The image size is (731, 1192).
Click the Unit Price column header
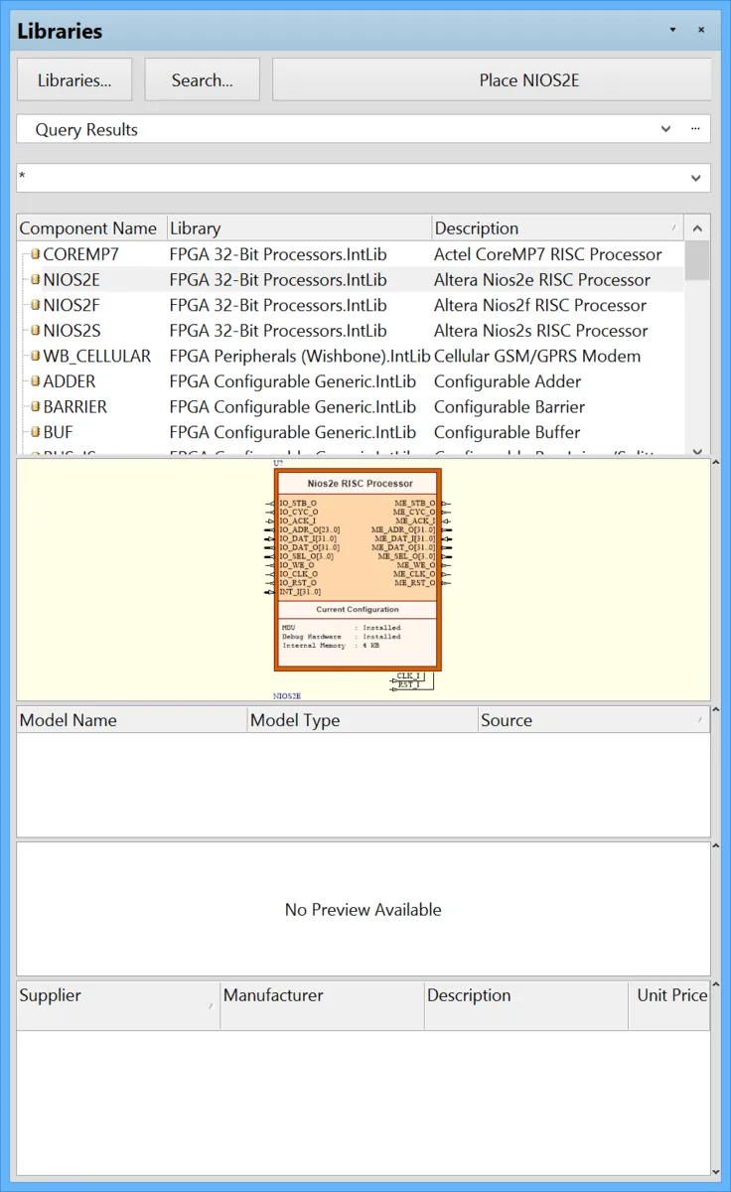click(x=670, y=1004)
